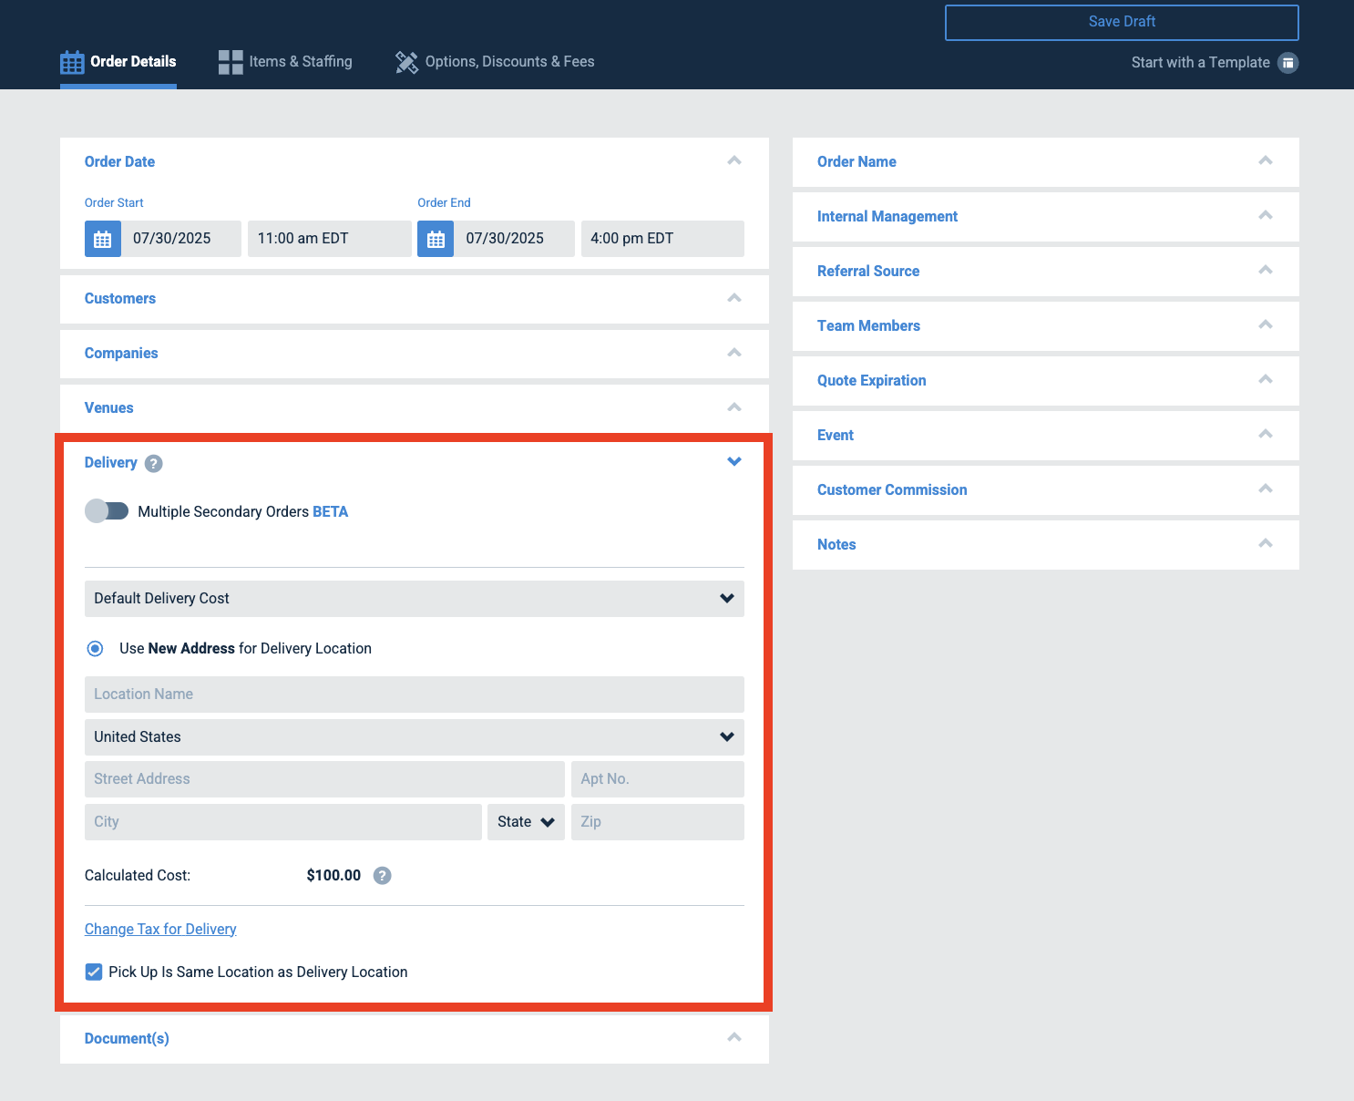
Task: Switch to Options, Discounts & Fees tab
Action: pyautogui.click(x=495, y=62)
